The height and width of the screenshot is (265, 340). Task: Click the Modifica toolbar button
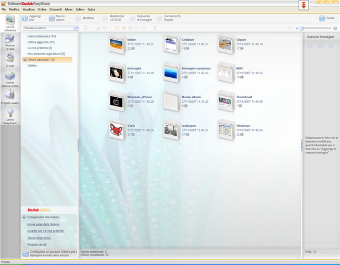point(84,18)
